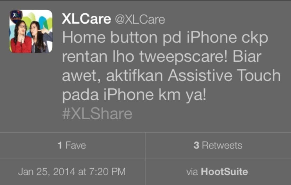Tap the @XLCare handle
Screen dimensions: 291x185
coord(140,20)
